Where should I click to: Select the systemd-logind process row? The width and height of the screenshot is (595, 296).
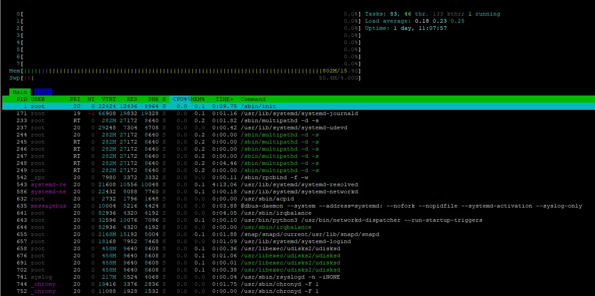[x=297, y=241]
